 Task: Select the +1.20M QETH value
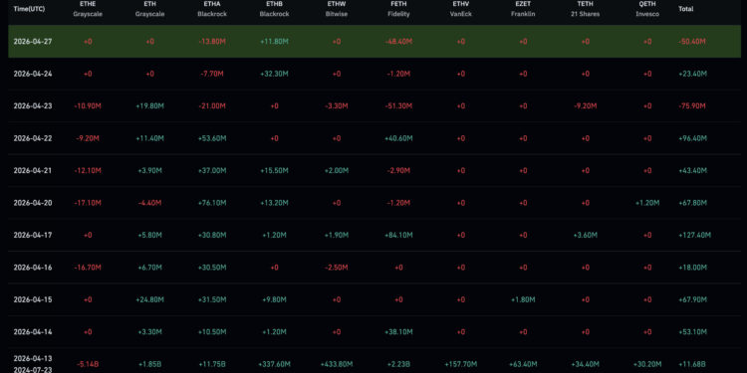pos(647,203)
